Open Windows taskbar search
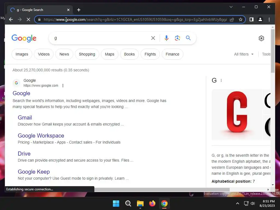 click(128, 203)
